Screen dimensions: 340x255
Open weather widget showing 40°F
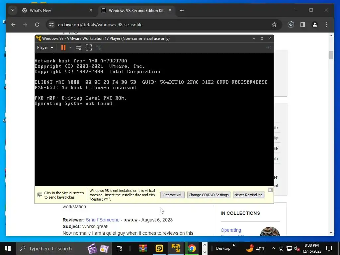255,248
